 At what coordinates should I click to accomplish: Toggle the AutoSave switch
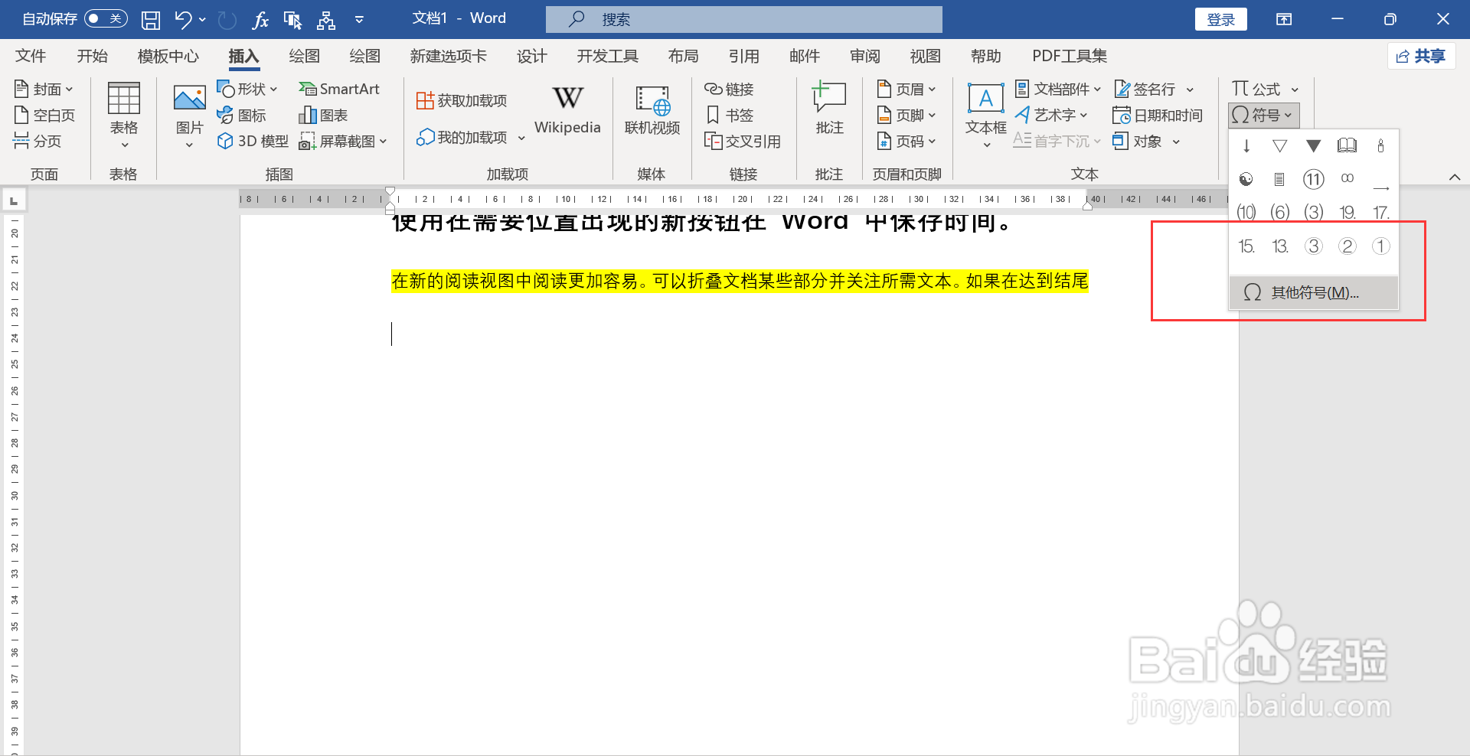(x=106, y=19)
